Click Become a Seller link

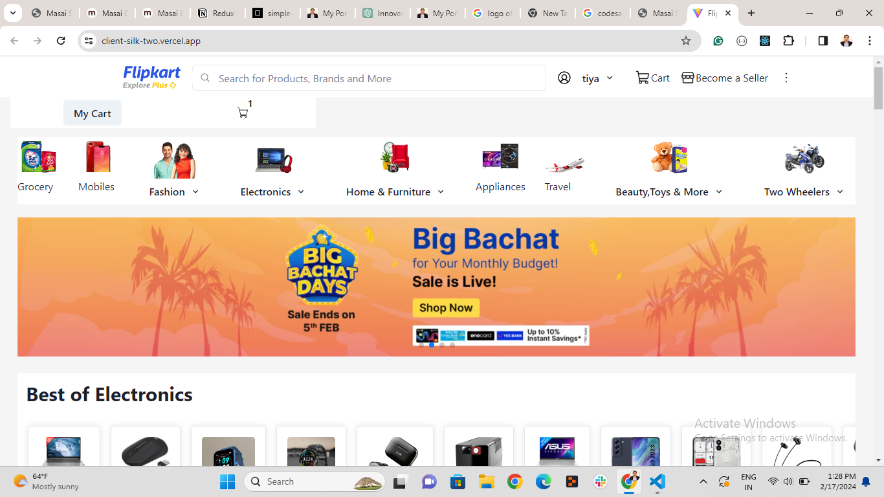[x=725, y=78]
